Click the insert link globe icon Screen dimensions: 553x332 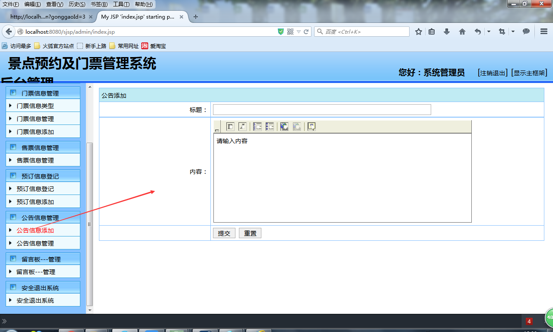(284, 126)
